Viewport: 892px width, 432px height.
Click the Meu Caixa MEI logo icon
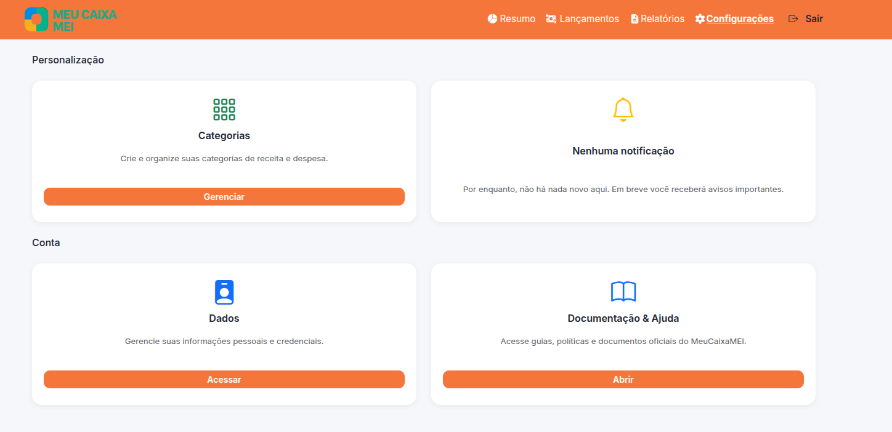pos(35,19)
